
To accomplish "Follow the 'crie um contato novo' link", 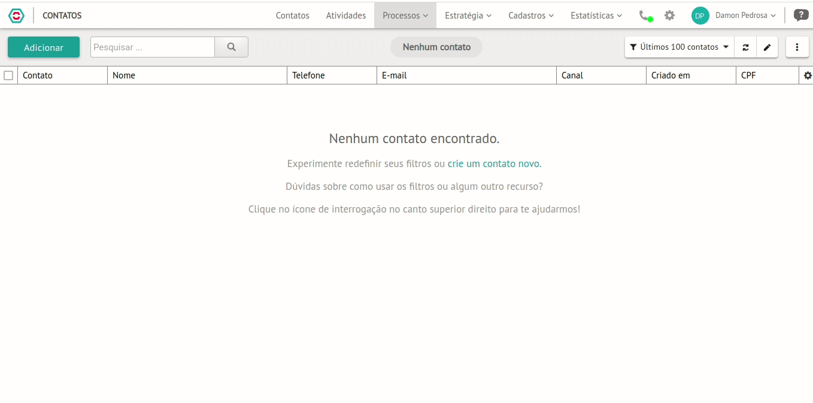I will click(493, 163).
